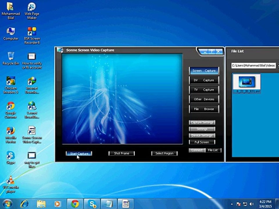Select the Computer desktop icon

pos(10,34)
